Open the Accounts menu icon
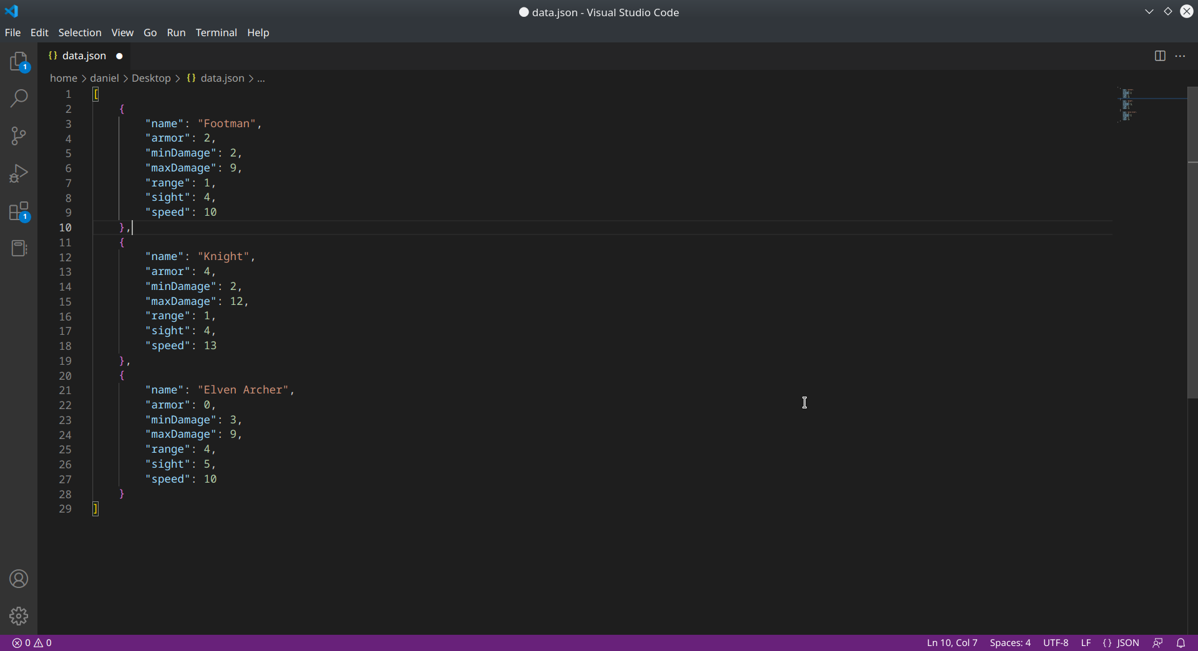 (19, 579)
